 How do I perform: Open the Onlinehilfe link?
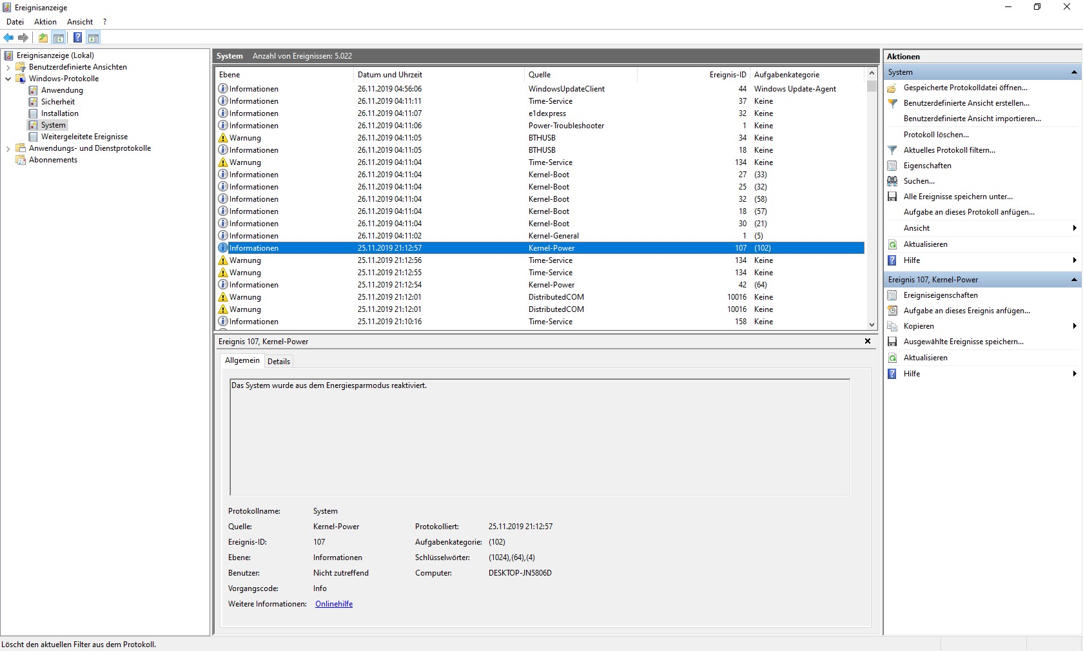pyautogui.click(x=334, y=604)
